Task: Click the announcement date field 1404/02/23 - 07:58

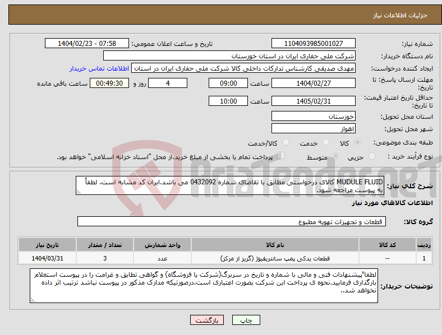Action: point(87,43)
